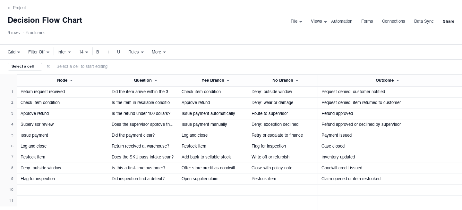Image resolution: width=462 pixels, height=210 pixels.
Task: Select the 'Goodwill credit issued' cell
Action: tap(385, 168)
